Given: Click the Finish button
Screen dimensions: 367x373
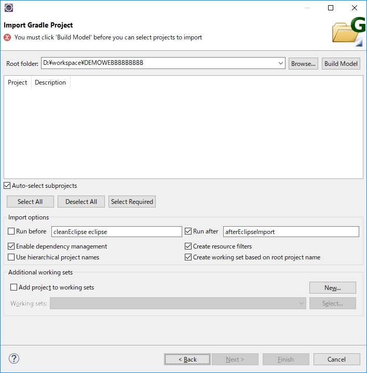Looking at the screenshot, I should [x=286, y=359].
